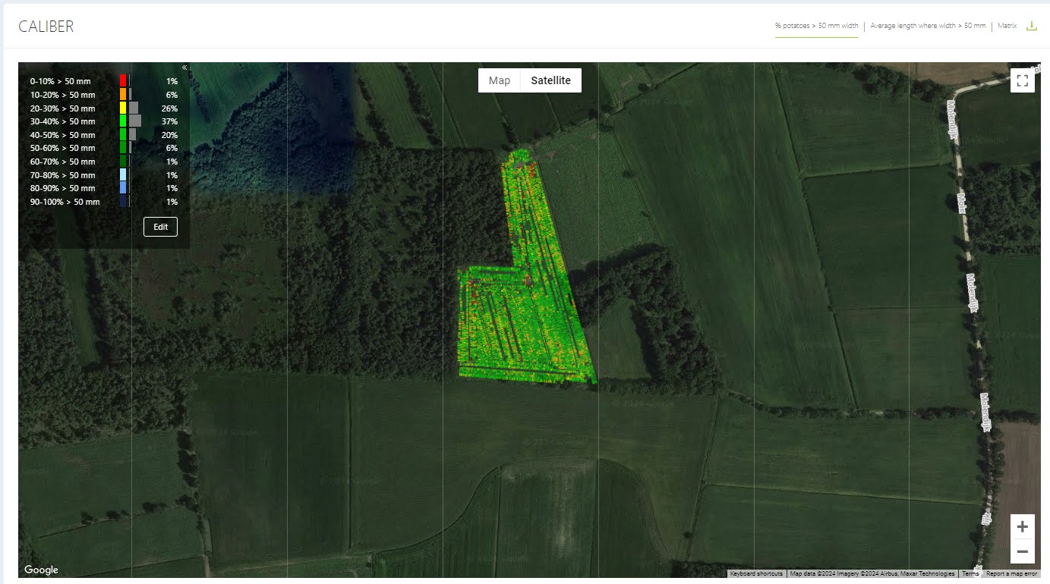This screenshot has width=1050, height=584.
Task: Click the Google logo on map
Action: point(41,570)
